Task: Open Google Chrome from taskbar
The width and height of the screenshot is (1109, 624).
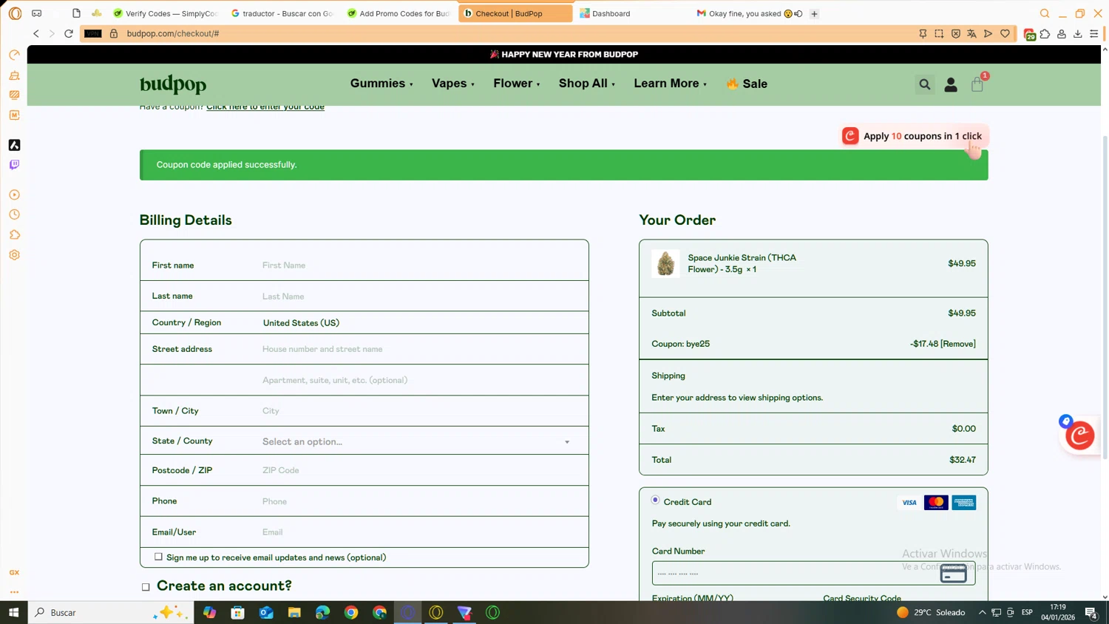Action: click(351, 612)
